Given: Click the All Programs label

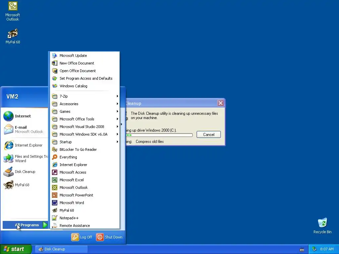Looking at the screenshot, I should (x=27, y=225).
